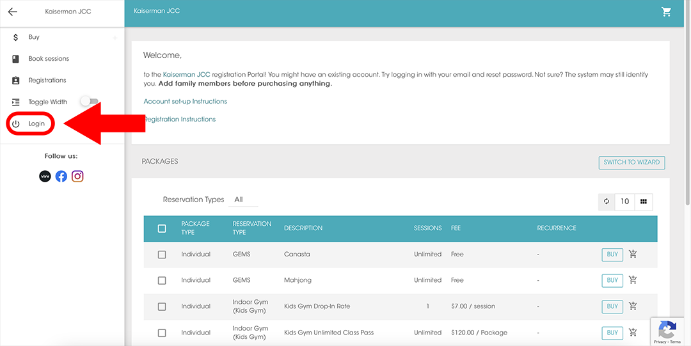Click the Login item in the sidebar
Viewport: 691px width, 346px height.
tap(36, 123)
